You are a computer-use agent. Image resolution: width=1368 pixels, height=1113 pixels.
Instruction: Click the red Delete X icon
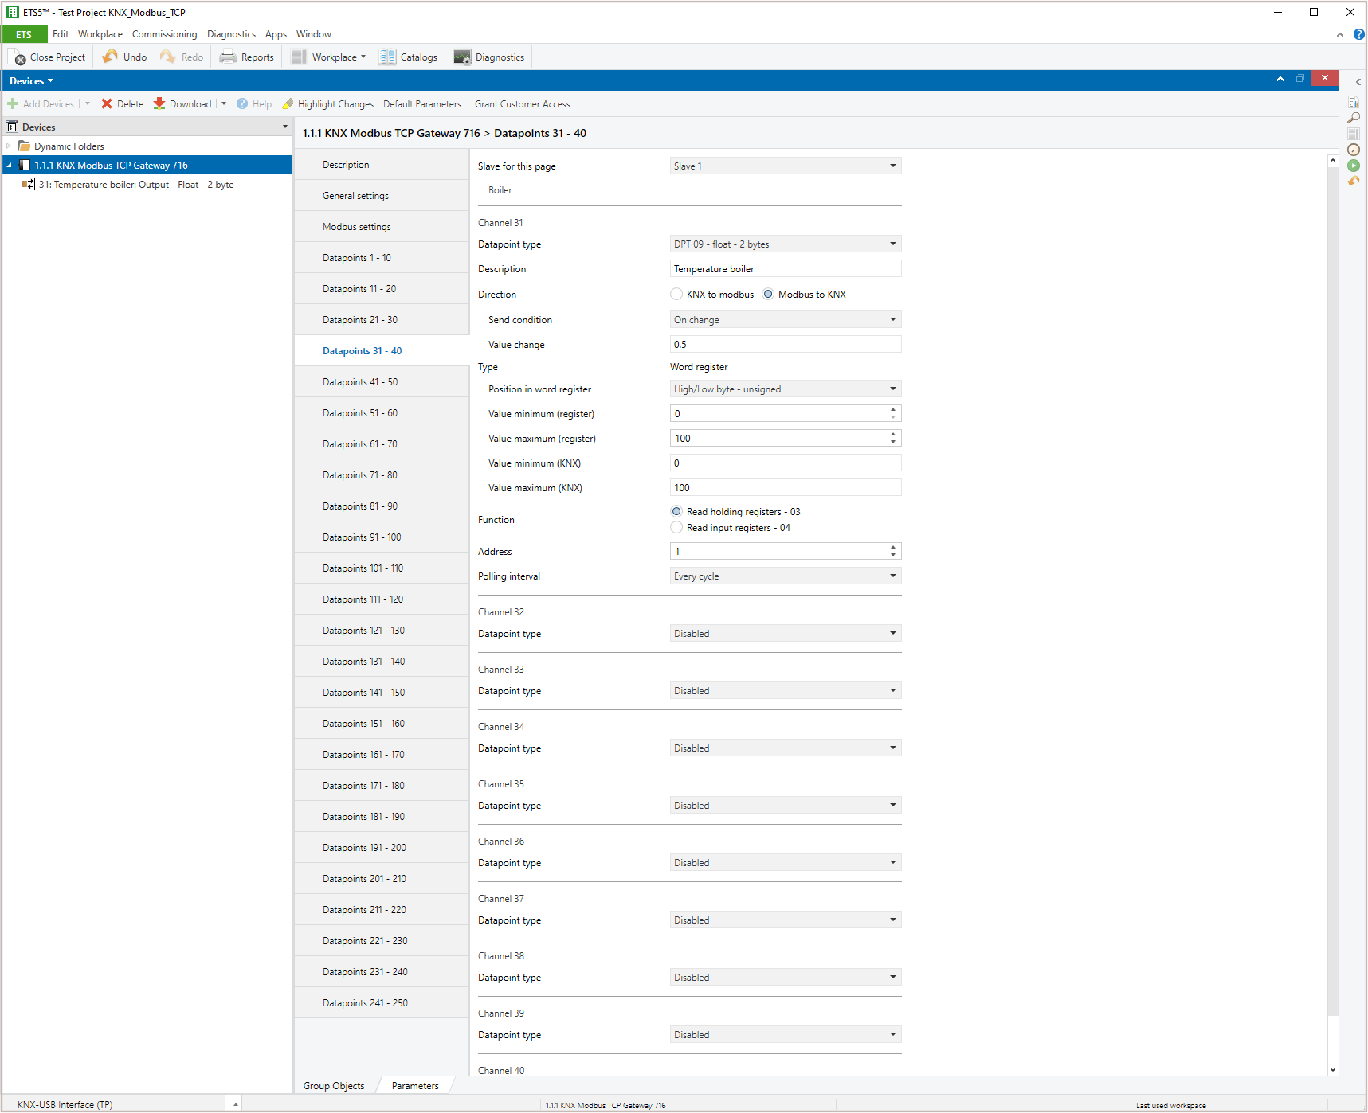pyautogui.click(x=107, y=103)
